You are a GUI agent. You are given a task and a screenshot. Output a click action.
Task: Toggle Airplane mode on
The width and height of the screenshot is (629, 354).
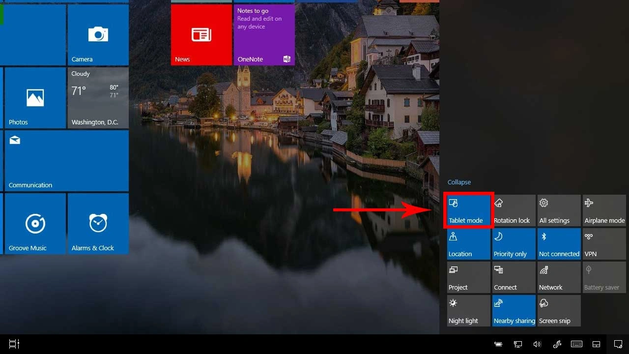[604, 210]
